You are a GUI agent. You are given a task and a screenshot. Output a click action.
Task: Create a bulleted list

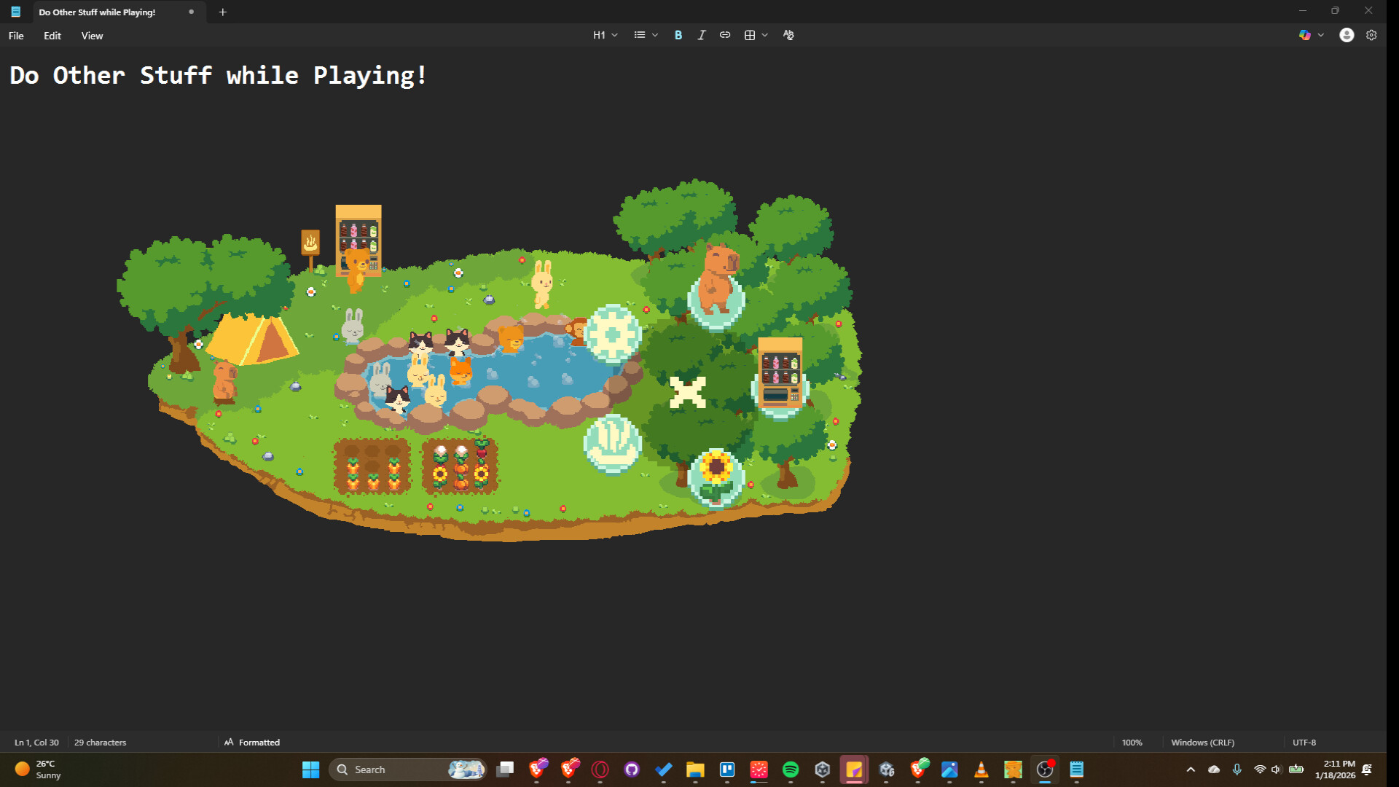coord(639,34)
